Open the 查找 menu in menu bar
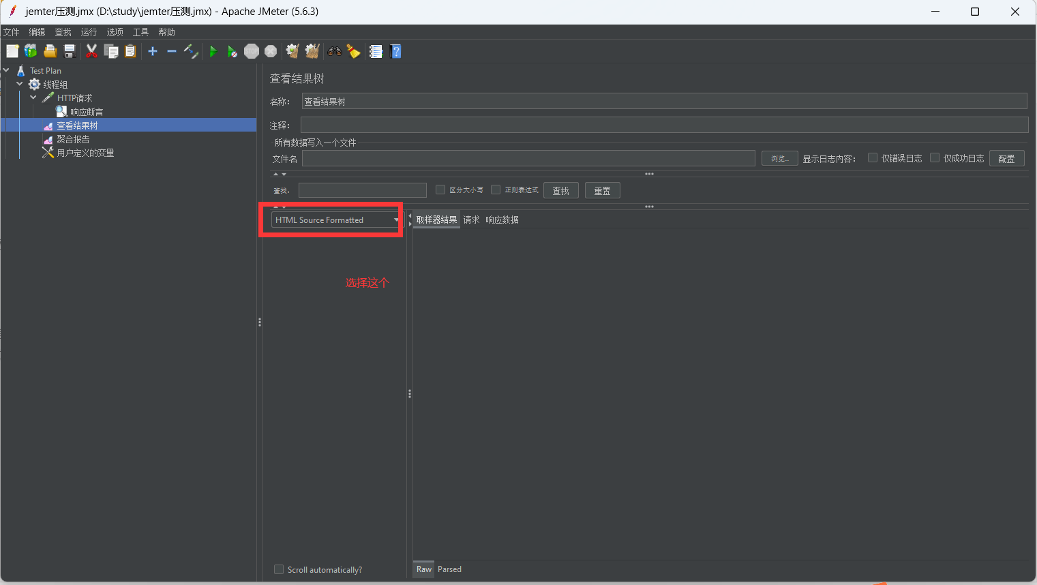Viewport: 1037px width, 585px height. (x=63, y=32)
